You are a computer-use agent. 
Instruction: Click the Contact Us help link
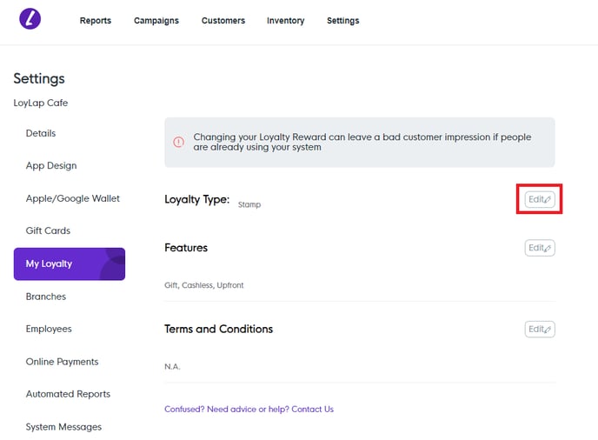coord(312,409)
